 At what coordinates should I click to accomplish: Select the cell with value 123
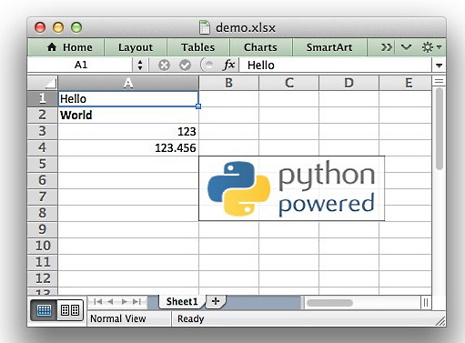click(128, 132)
